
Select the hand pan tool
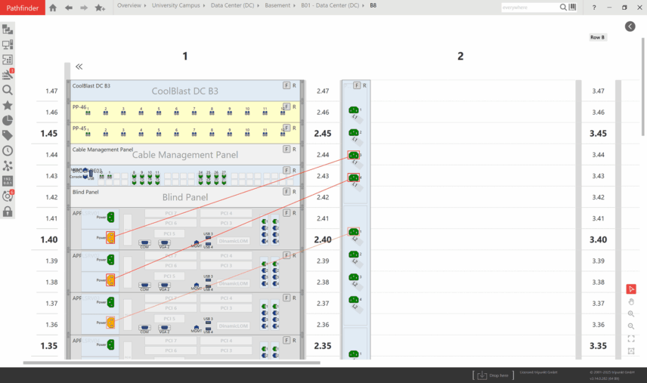click(x=631, y=301)
